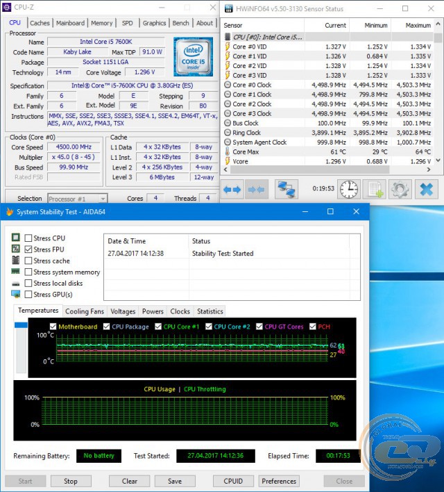Click thermometer icon beside Core Max

coord(228,151)
